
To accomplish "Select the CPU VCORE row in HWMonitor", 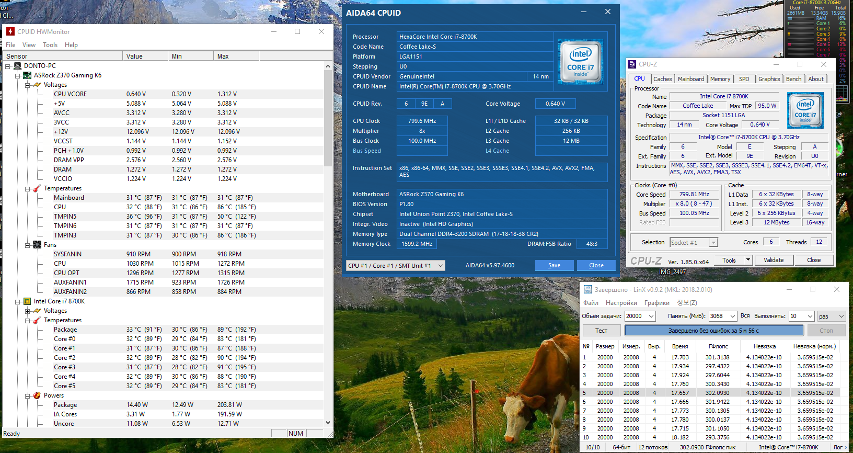I will pyautogui.click(x=163, y=94).
